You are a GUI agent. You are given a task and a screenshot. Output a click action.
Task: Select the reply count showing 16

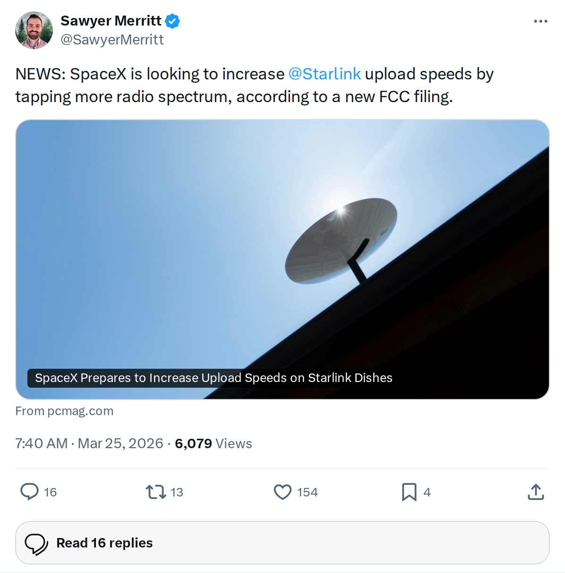(x=49, y=492)
